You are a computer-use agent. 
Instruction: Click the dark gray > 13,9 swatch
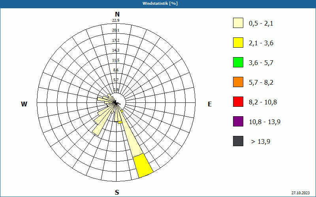tap(238, 141)
